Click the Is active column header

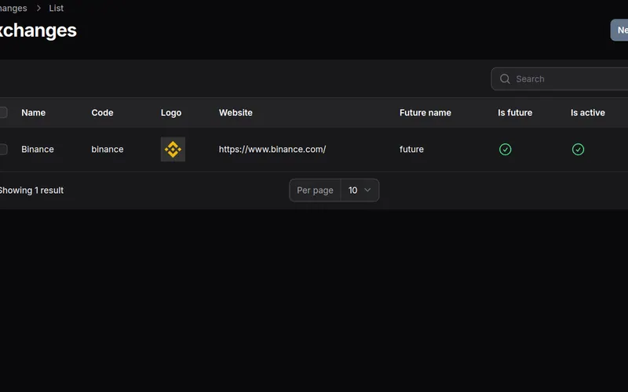pos(587,113)
